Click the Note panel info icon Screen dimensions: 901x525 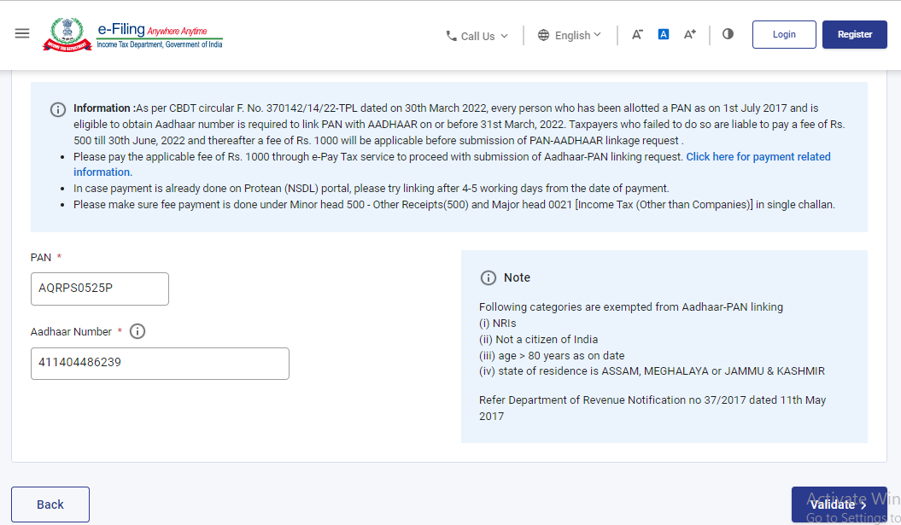[x=489, y=277]
